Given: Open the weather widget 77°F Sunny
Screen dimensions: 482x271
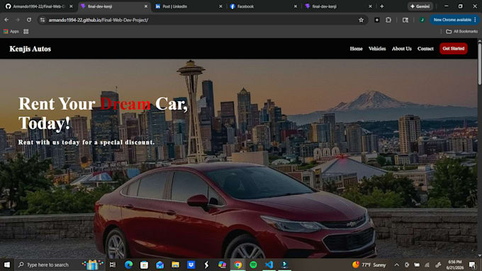Looking at the screenshot, I should [x=369, y=265].
